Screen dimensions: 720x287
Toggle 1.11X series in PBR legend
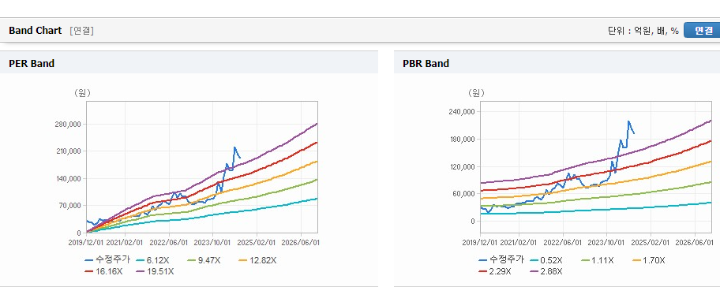tap(598, 260)
